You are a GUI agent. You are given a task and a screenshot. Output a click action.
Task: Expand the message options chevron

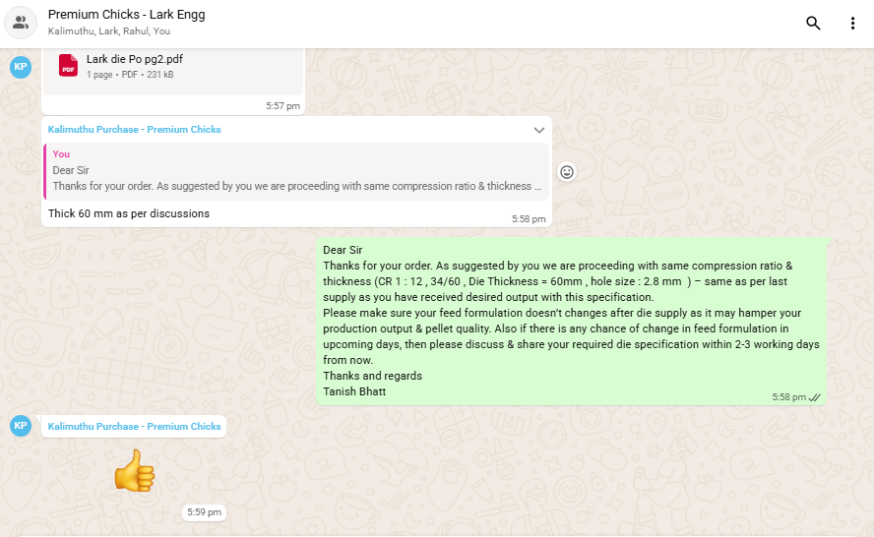pos(538,130)
